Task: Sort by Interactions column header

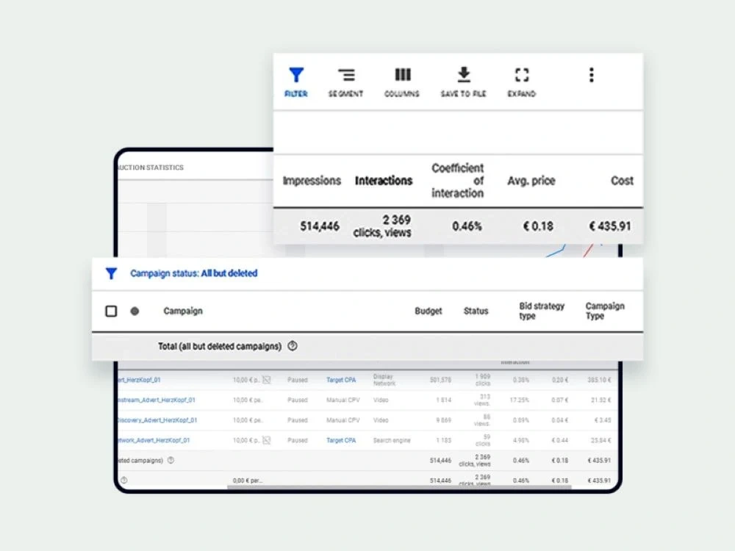Action: [x=384, y=181]
